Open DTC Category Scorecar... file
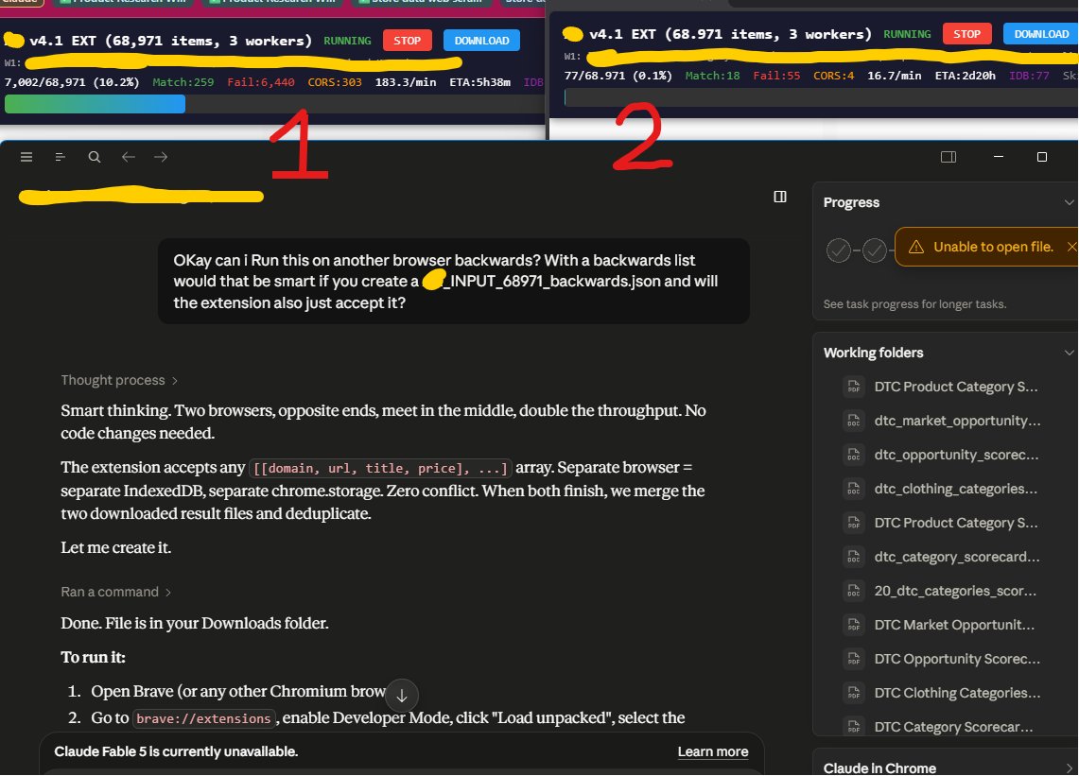 [953, 727]
